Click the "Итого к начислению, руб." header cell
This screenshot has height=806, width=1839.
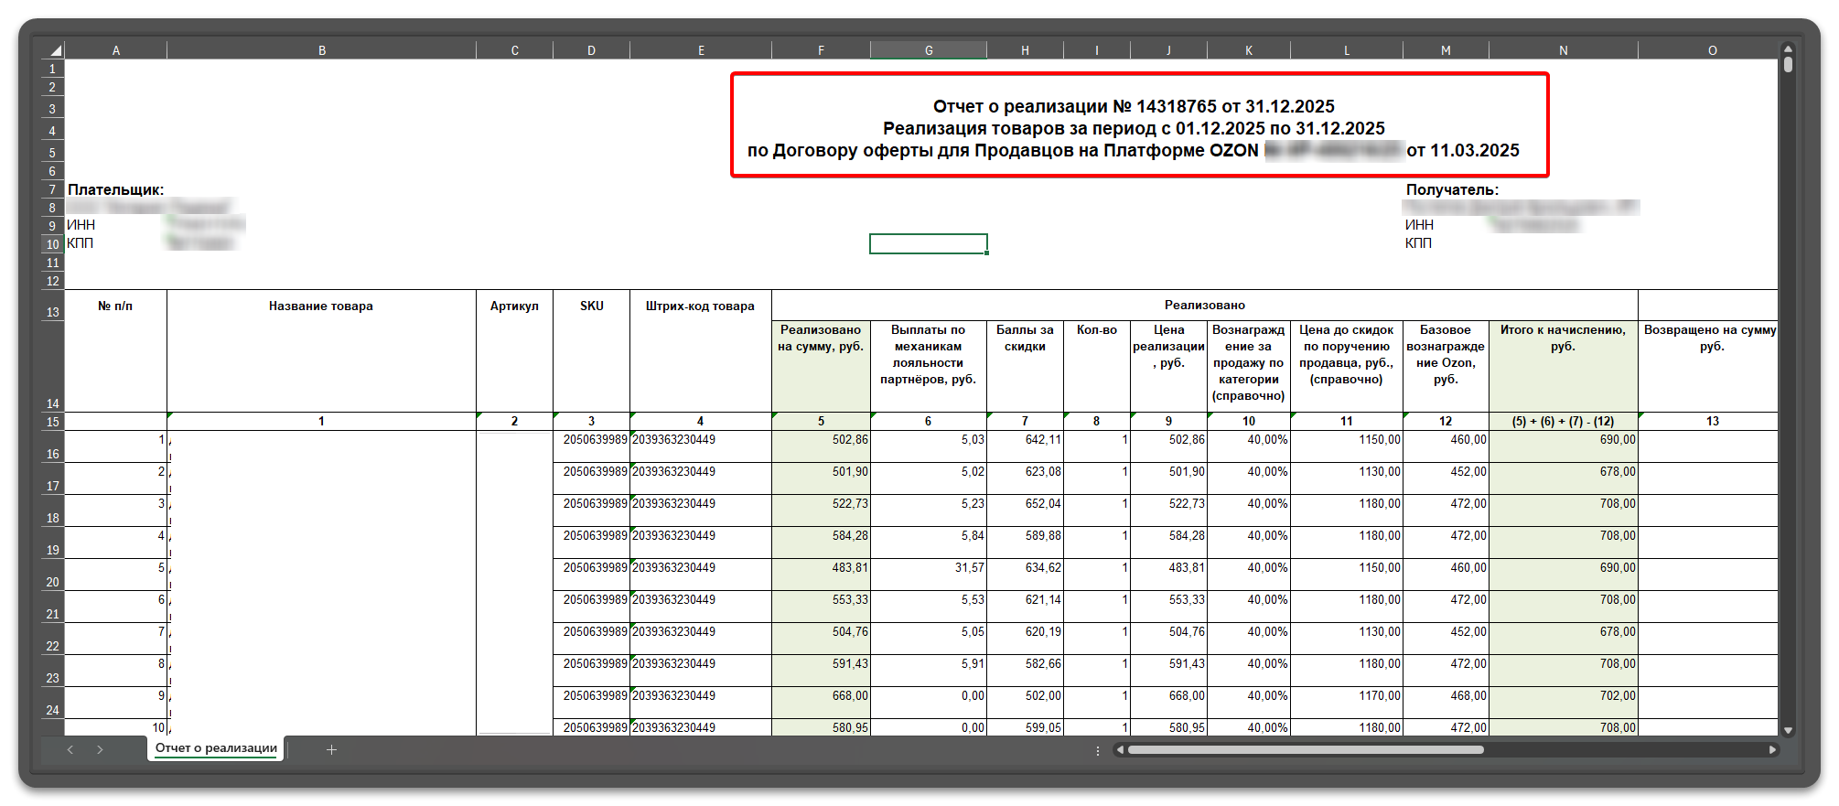(1563, 338)
